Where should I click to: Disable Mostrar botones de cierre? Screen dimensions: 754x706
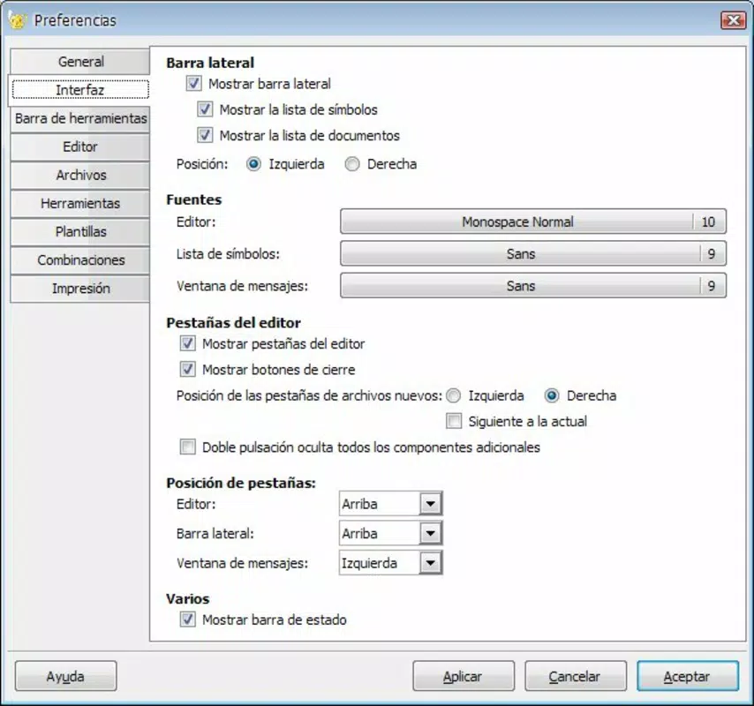[187, 370]
